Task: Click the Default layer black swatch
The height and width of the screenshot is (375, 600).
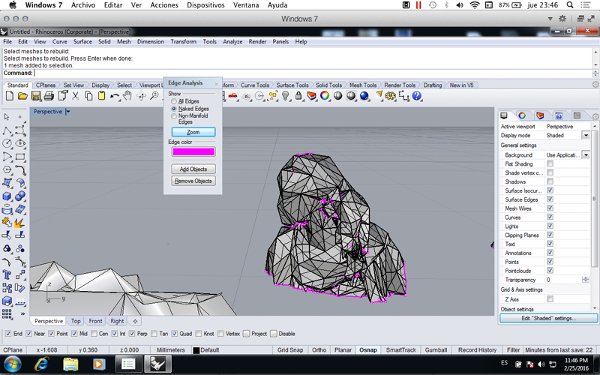Action: click(196, 350)
